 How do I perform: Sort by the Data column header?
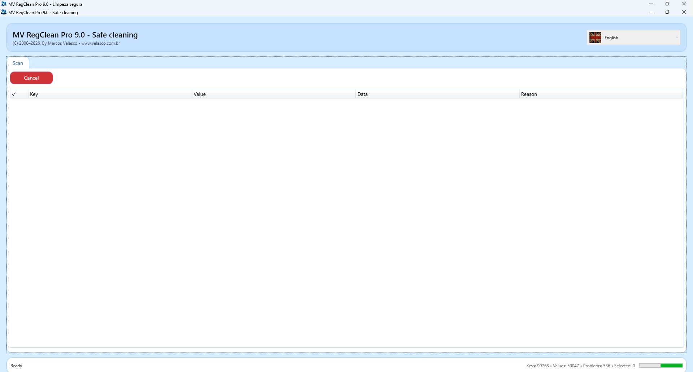362,94
